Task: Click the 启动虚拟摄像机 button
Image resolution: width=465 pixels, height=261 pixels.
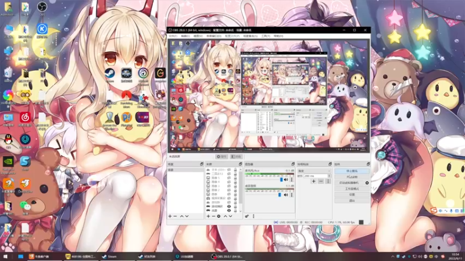Action: [349, 183]
